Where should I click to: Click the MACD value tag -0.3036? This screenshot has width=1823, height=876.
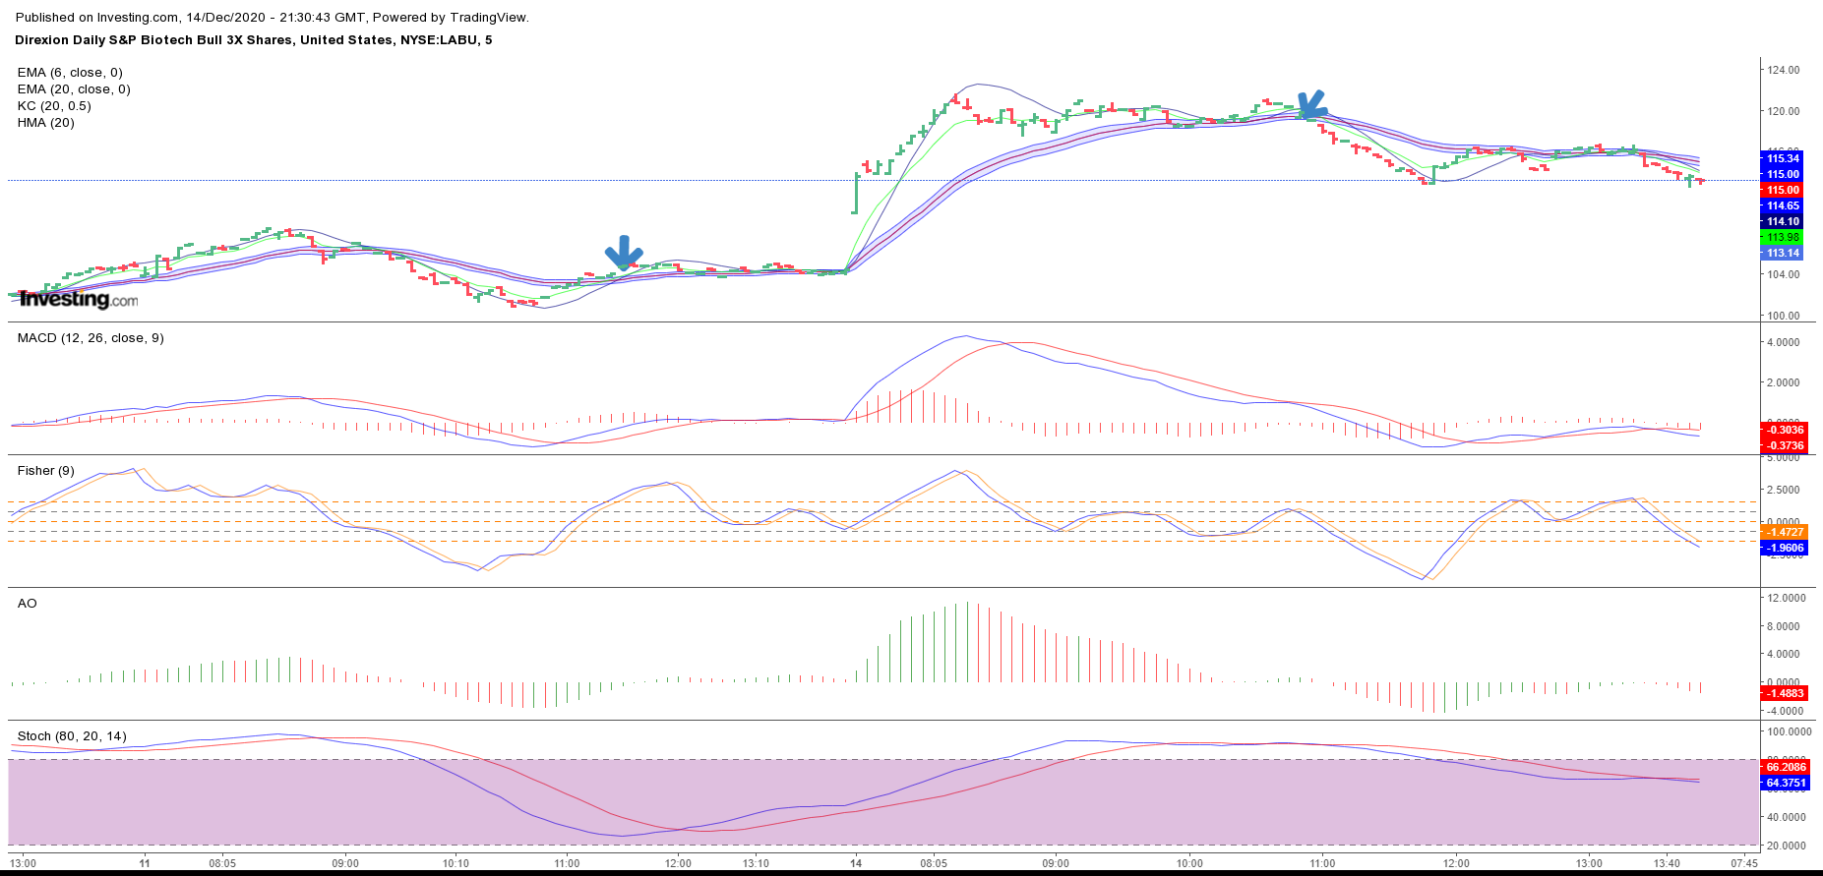pos(1785,430)
